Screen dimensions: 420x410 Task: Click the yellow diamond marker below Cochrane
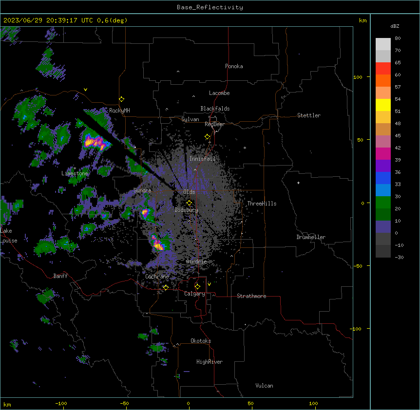tap(166, 287)
